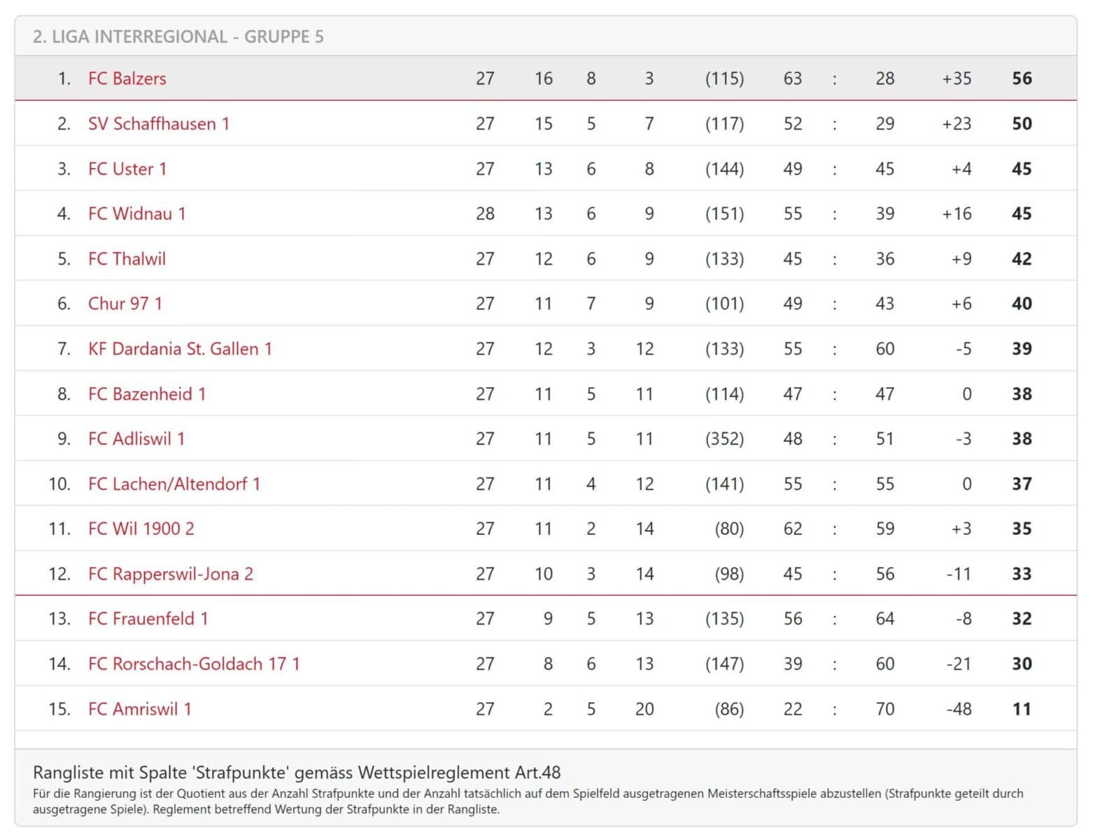
Task: Open FC Wil 1900 2 team
Action: 141,528
